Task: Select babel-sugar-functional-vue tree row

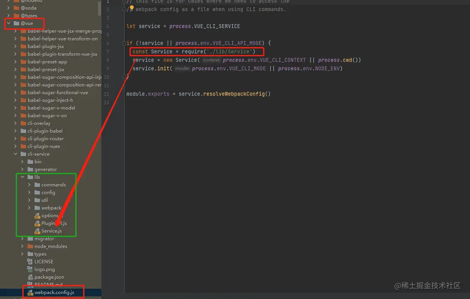Action: 50,93
